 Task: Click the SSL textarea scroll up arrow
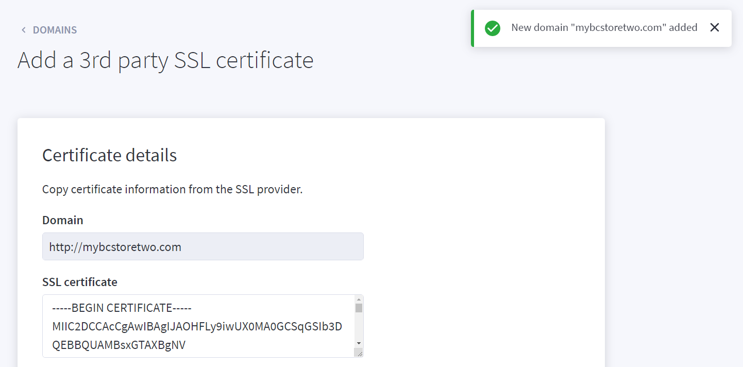359,299
